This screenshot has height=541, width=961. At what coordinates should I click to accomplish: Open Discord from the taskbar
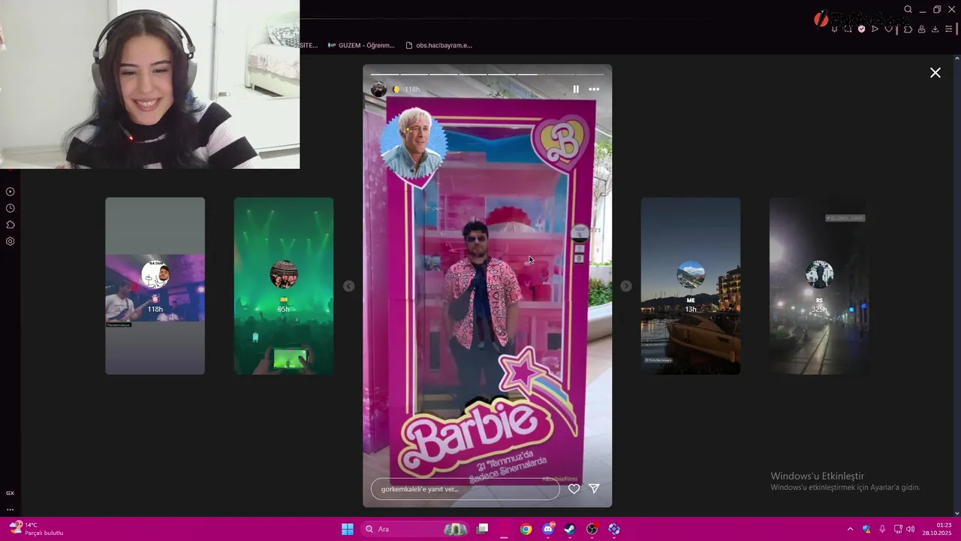pyautogui.click(x=548, y=529)
